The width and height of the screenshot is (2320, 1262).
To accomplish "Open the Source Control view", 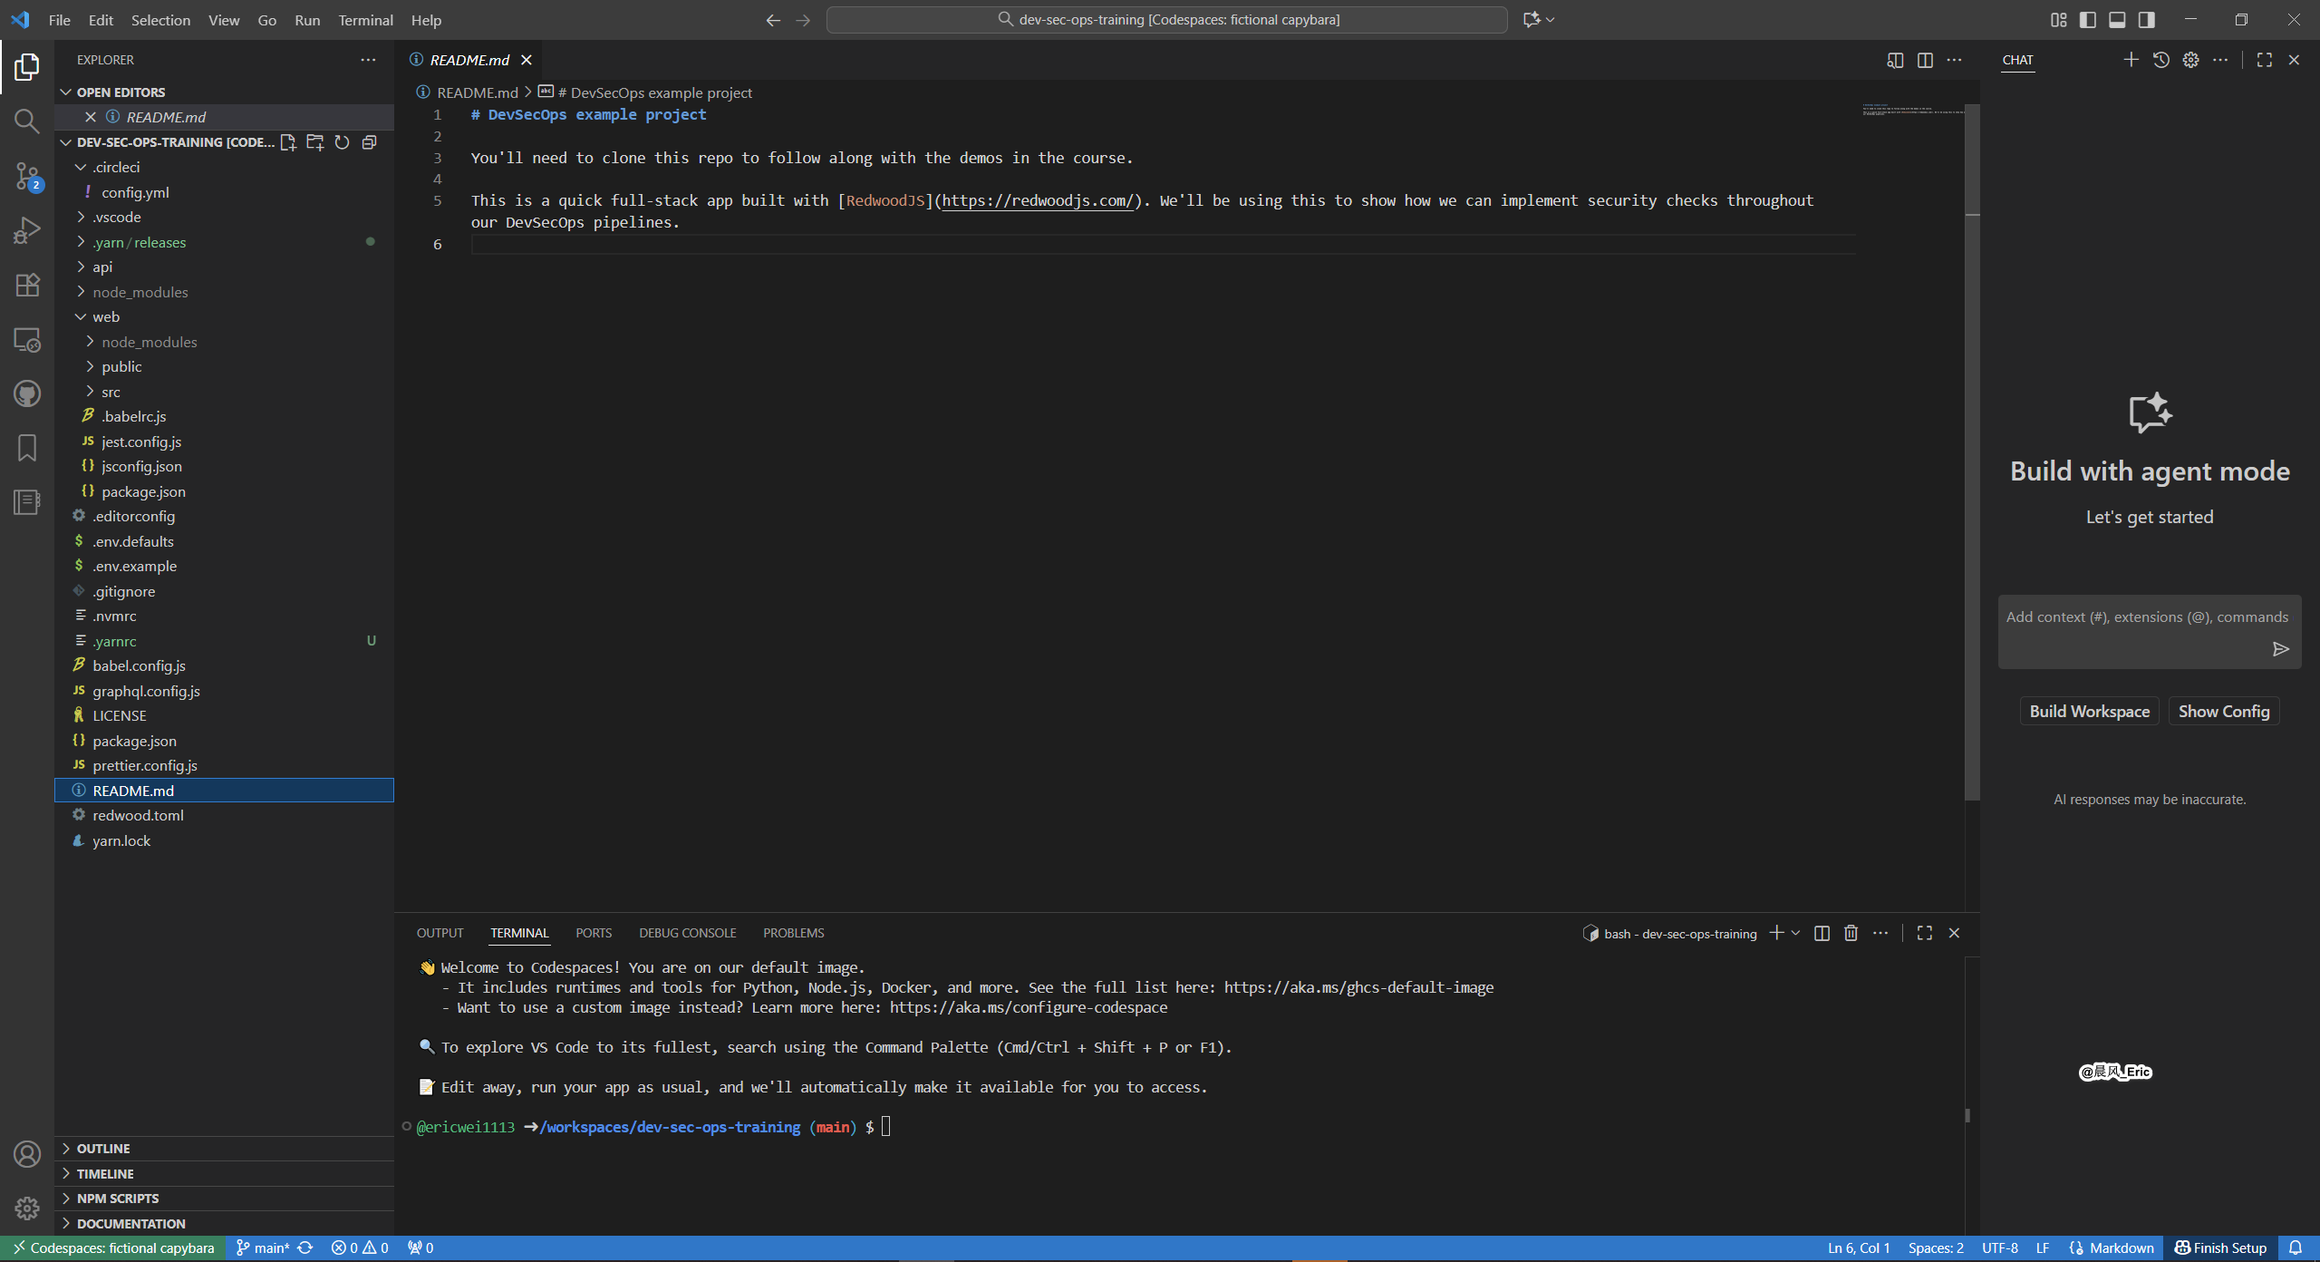I will pyautogui.click(x=27, y=176).
